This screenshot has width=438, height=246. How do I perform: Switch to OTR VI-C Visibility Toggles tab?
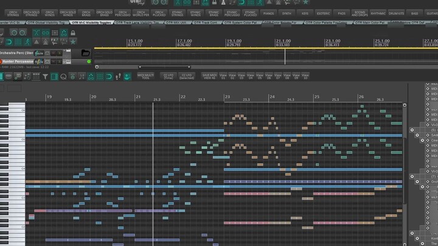(92, 22)
